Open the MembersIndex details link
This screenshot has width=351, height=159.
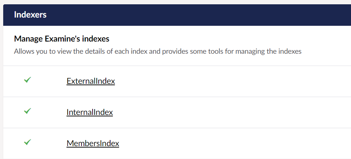point(93,143)
